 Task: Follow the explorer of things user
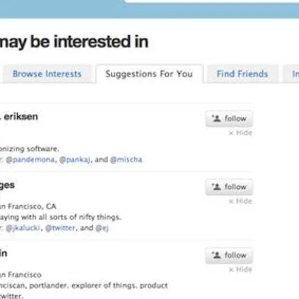[229, 255]
